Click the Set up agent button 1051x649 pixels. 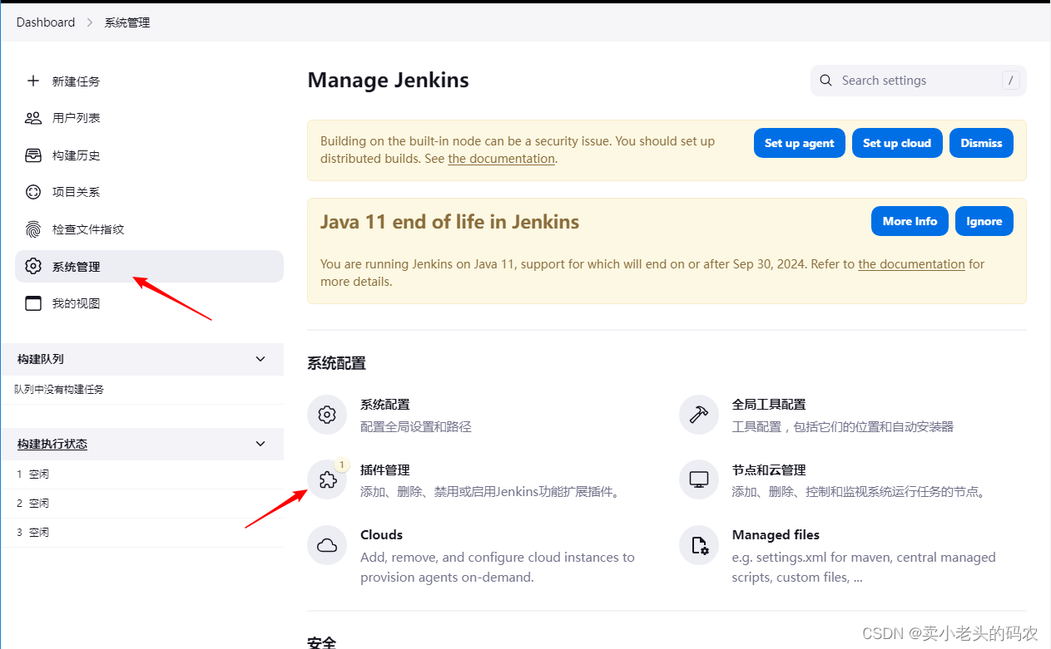click(x=800, y=143)
